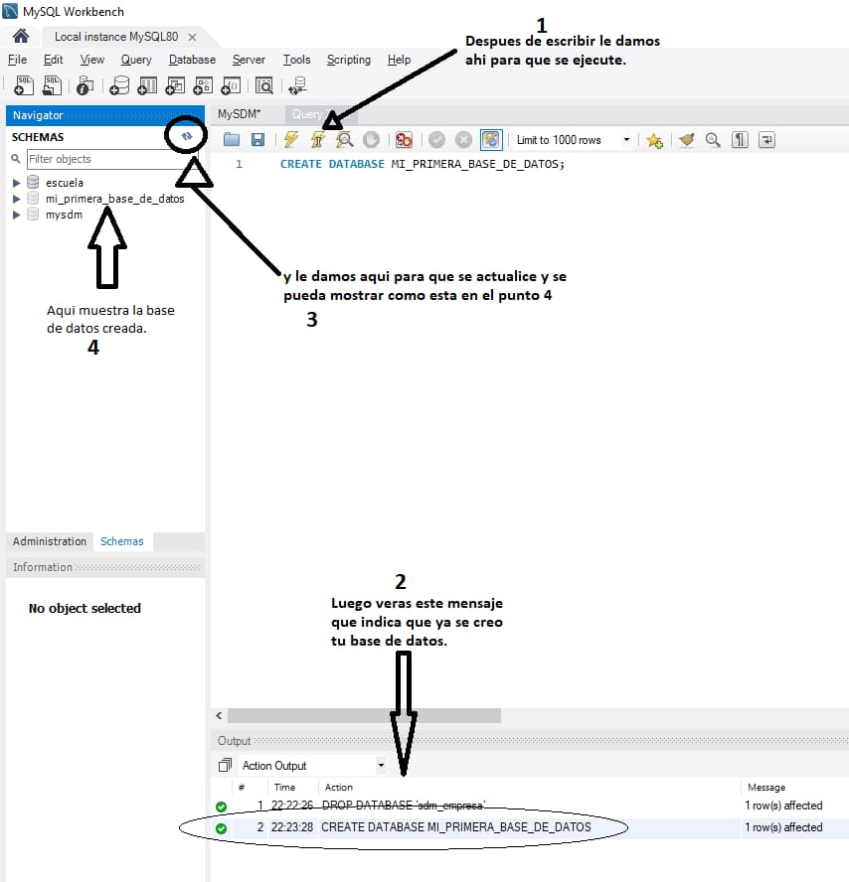The height and width of the screenshot is (882, 849).
Task: Switch to the MySDM* editor tab
Action: 240,114
